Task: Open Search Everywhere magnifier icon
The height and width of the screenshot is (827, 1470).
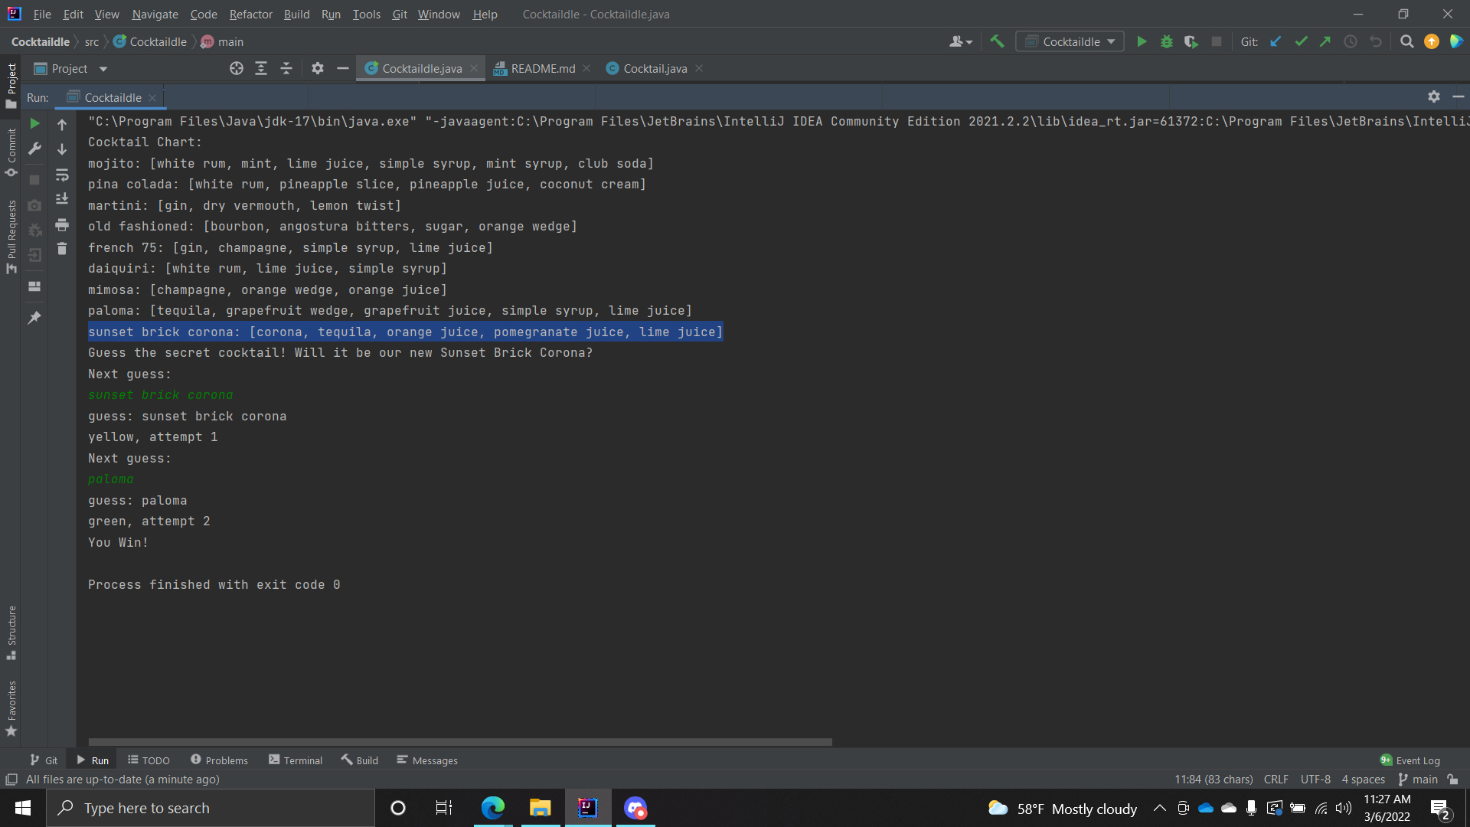Action: [1406, 42]
